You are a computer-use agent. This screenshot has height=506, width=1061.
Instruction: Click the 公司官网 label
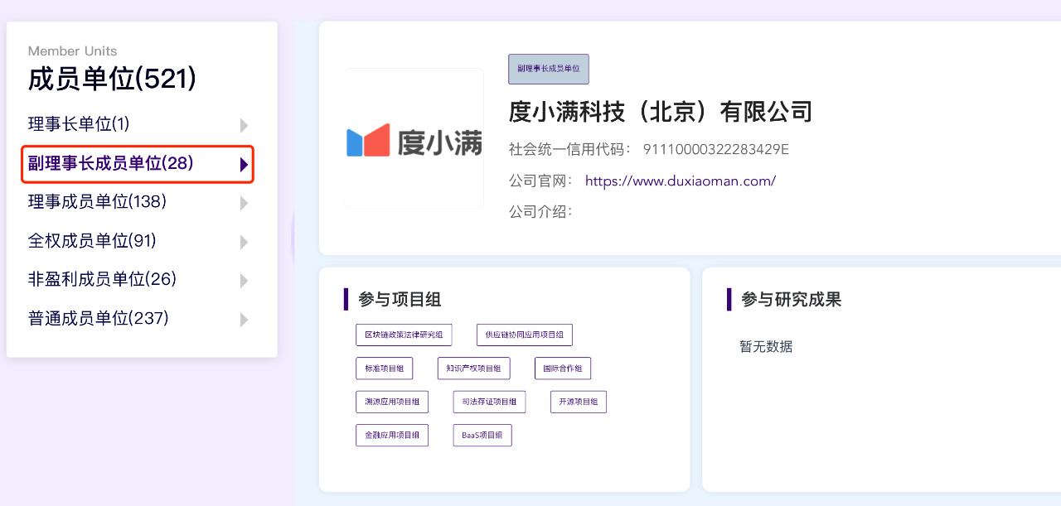coord(541,181)
